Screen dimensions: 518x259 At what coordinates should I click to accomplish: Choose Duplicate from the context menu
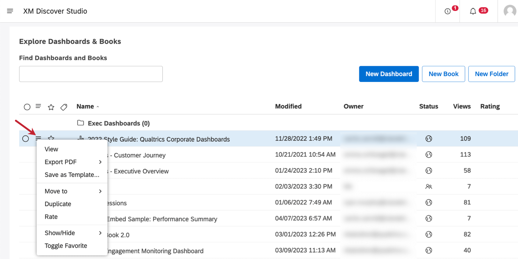click(x=58, y=204)
